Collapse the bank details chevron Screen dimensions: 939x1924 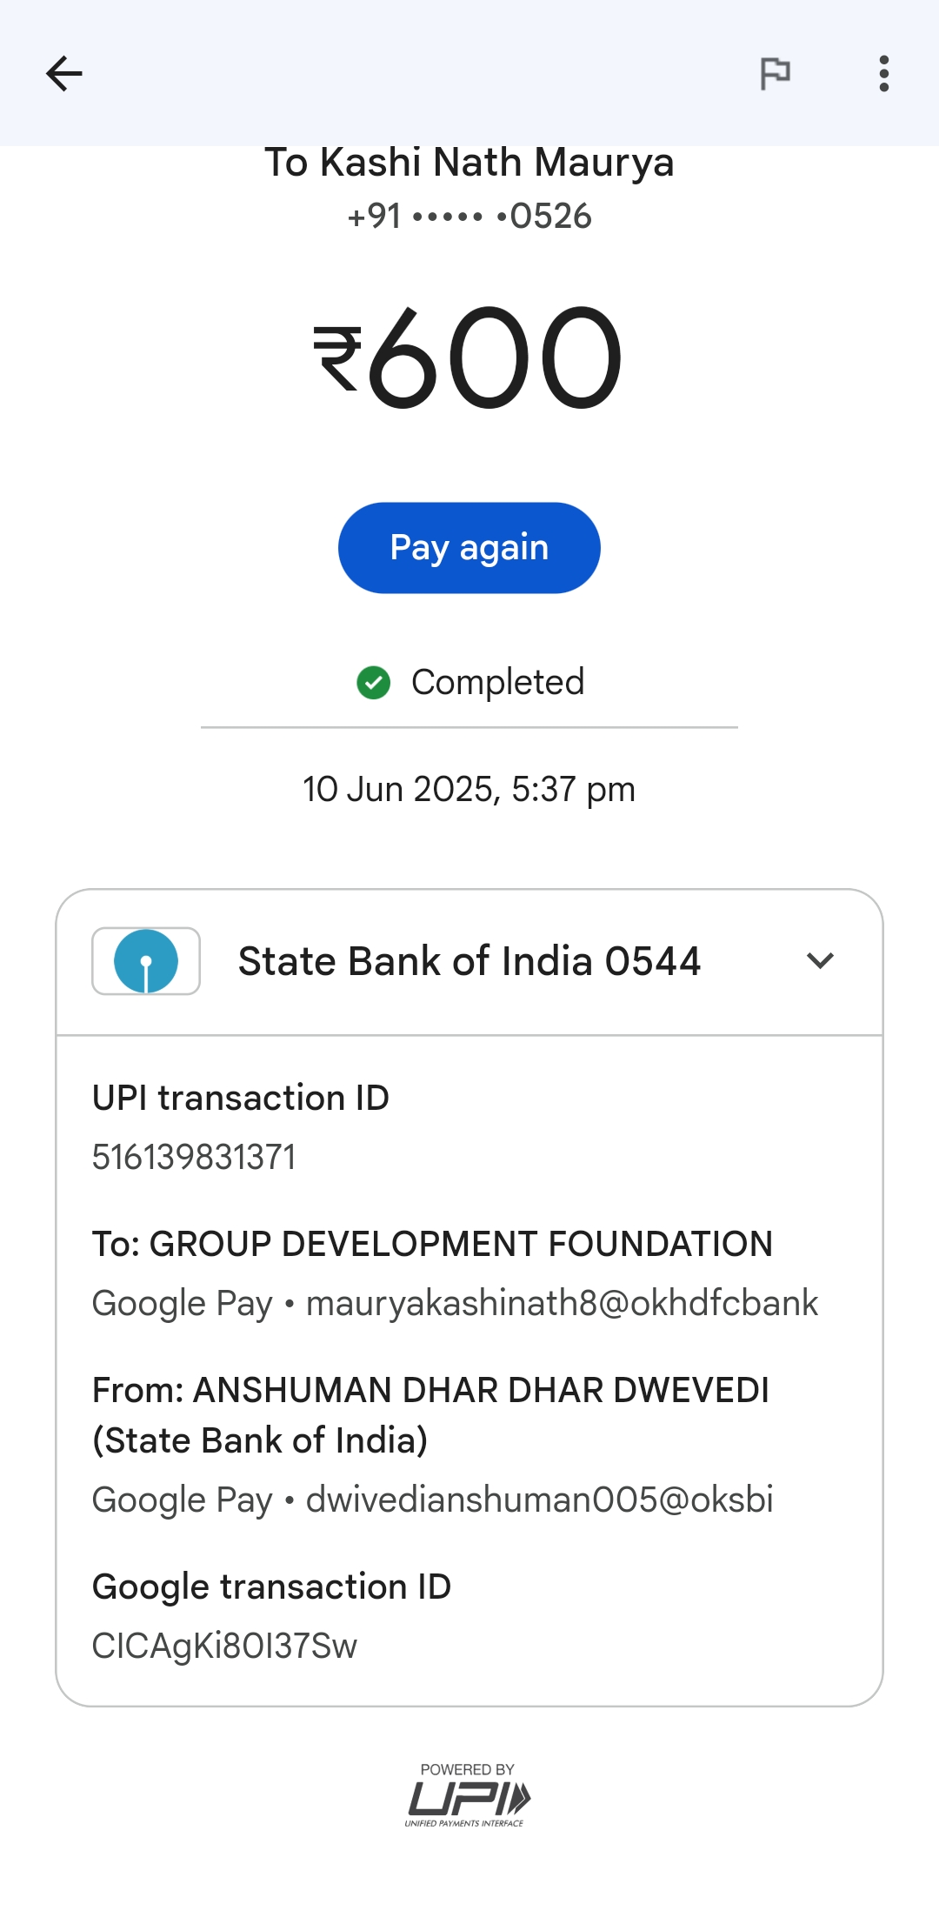click(x=820, y=961)
